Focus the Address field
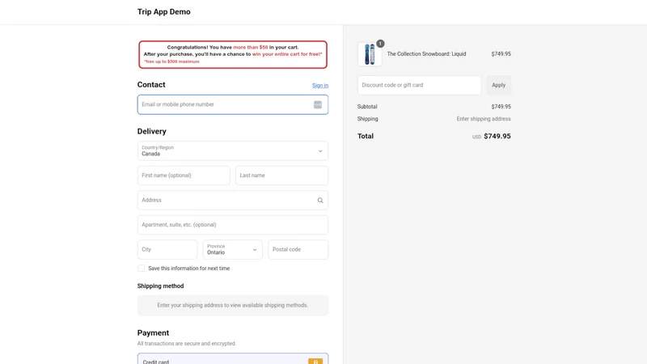 (233, 200)
